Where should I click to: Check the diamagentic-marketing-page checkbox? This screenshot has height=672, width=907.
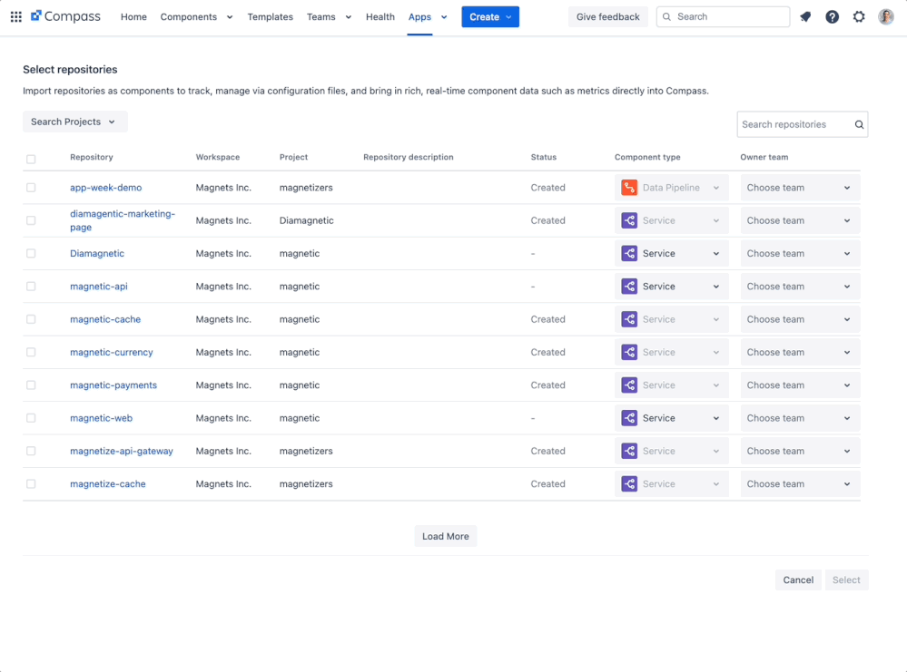31,220
